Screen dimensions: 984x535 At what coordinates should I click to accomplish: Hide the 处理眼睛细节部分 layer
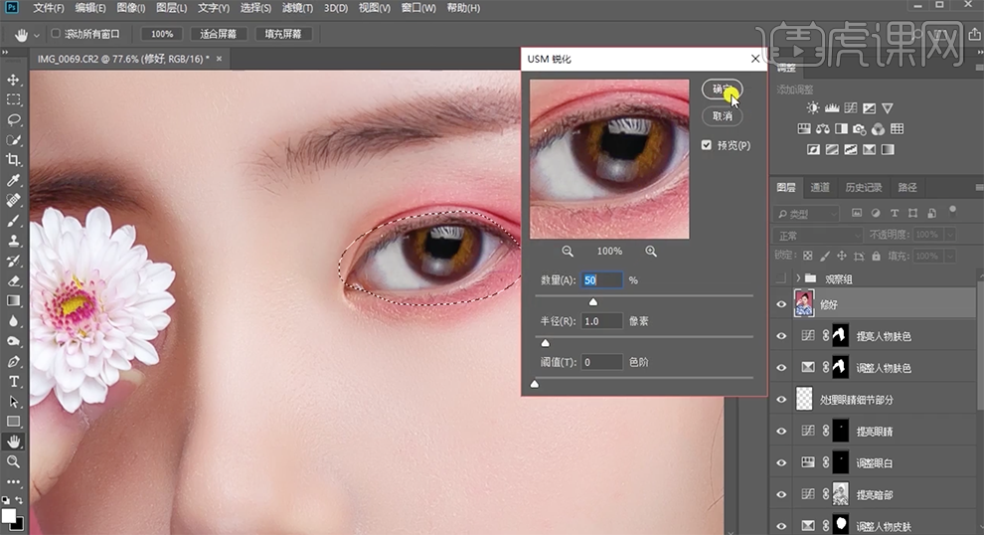pos(781,400)
